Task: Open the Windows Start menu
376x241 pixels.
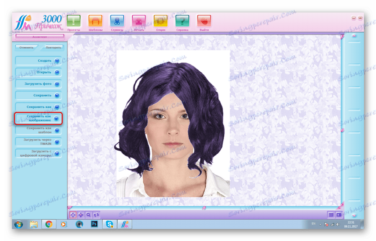Action: (19, 224)
